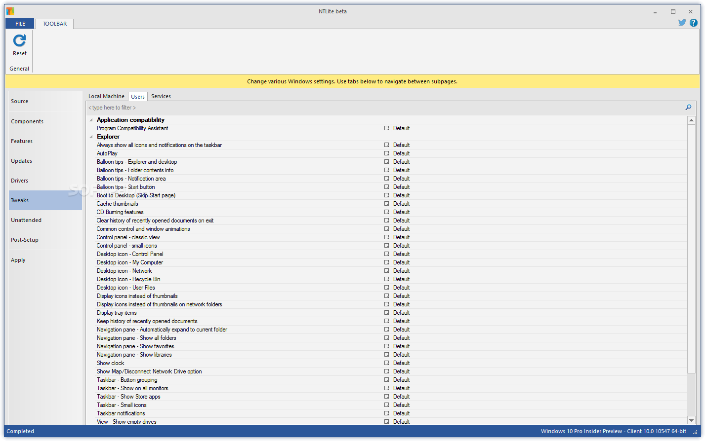
Task: Select 'Navigation pane - Show favorites' row
Action: coord(135,346)
